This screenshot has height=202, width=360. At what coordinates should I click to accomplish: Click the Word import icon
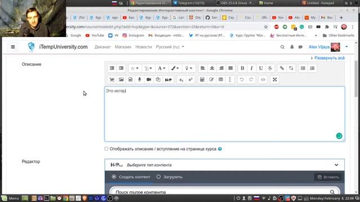(112, 80)
